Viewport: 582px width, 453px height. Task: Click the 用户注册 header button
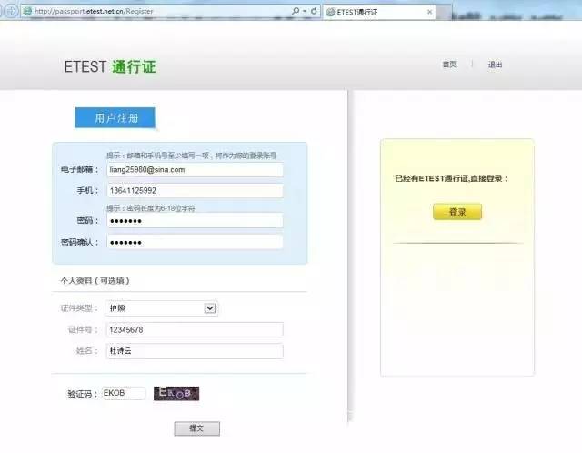tap(115, 117)
